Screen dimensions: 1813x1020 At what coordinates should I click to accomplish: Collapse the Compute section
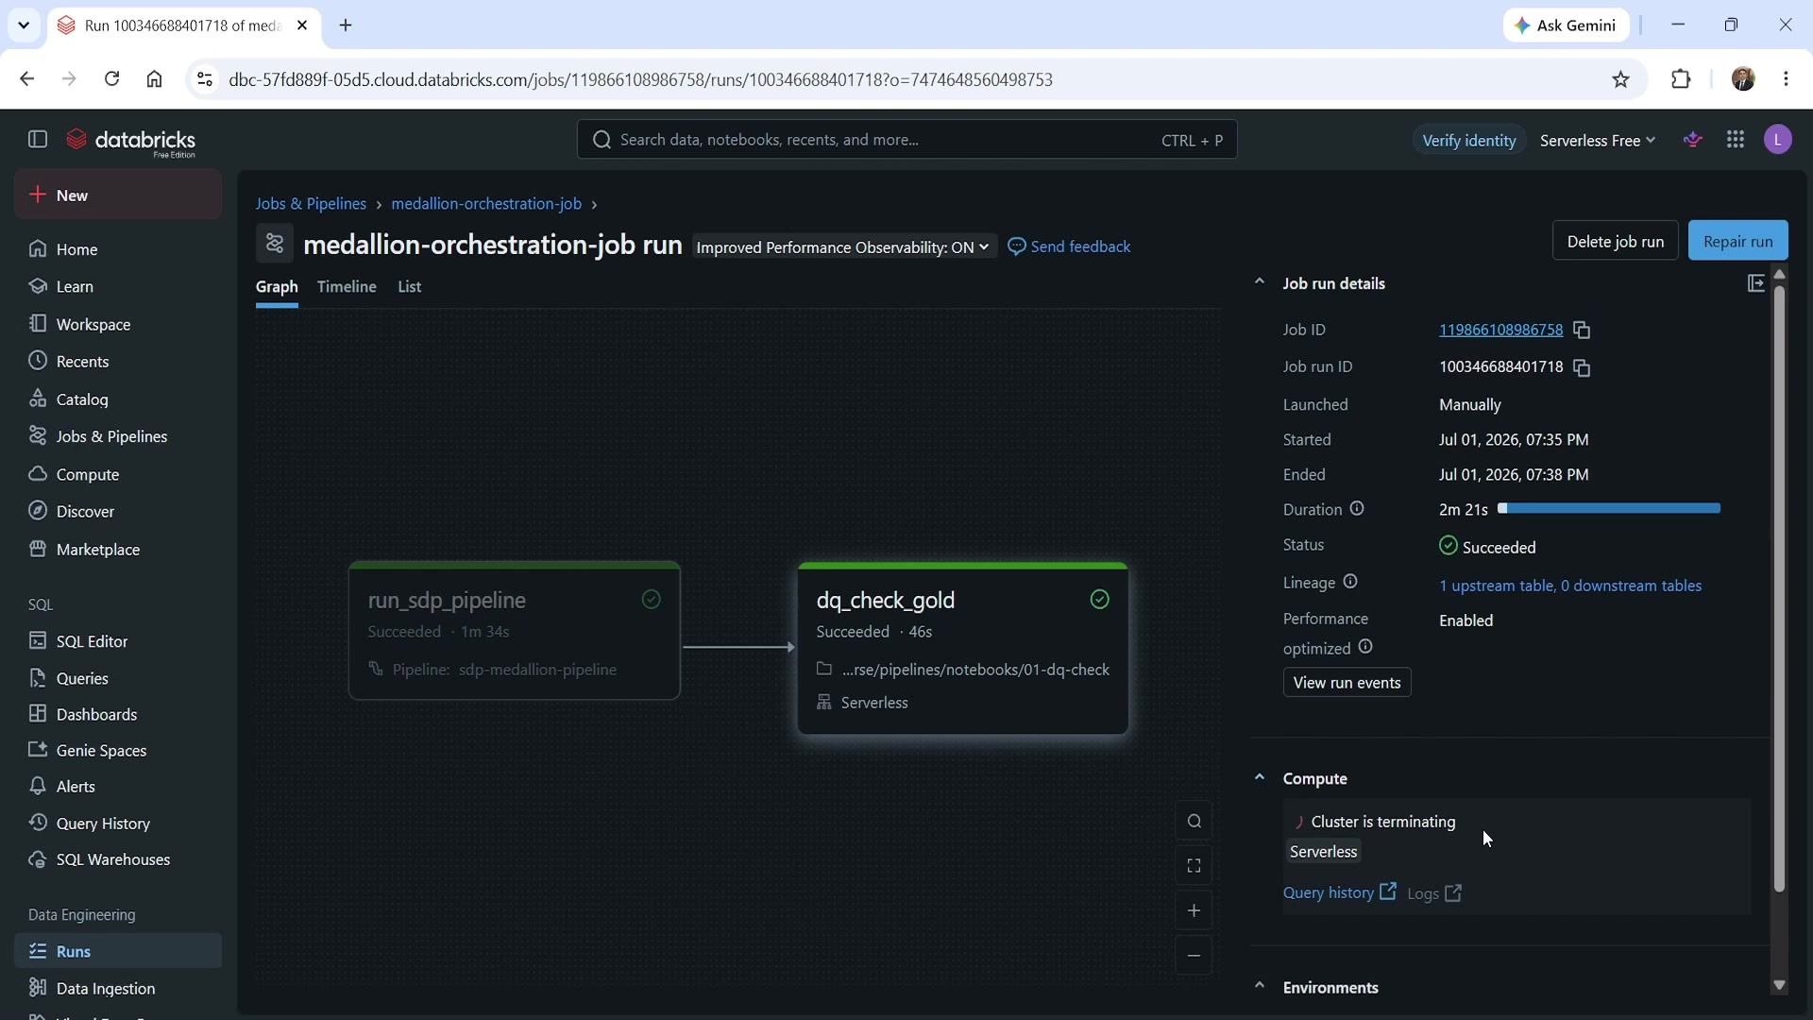pyautogui.click(x=1259, y=778)
